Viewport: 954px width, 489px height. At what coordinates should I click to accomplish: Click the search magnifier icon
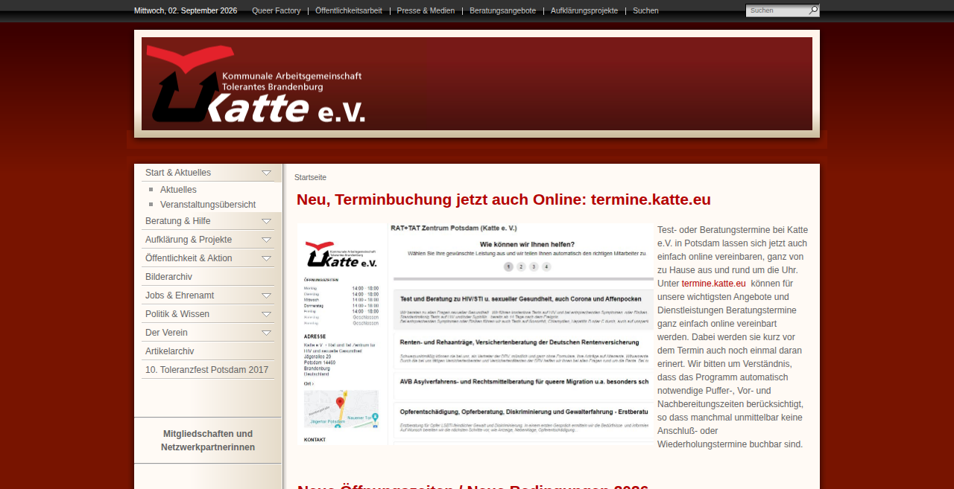pos(814,10)
